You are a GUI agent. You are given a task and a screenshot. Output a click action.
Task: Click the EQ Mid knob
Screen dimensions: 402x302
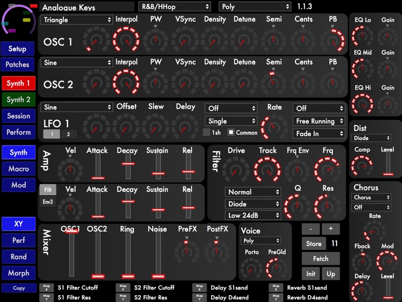click(362, 69)
